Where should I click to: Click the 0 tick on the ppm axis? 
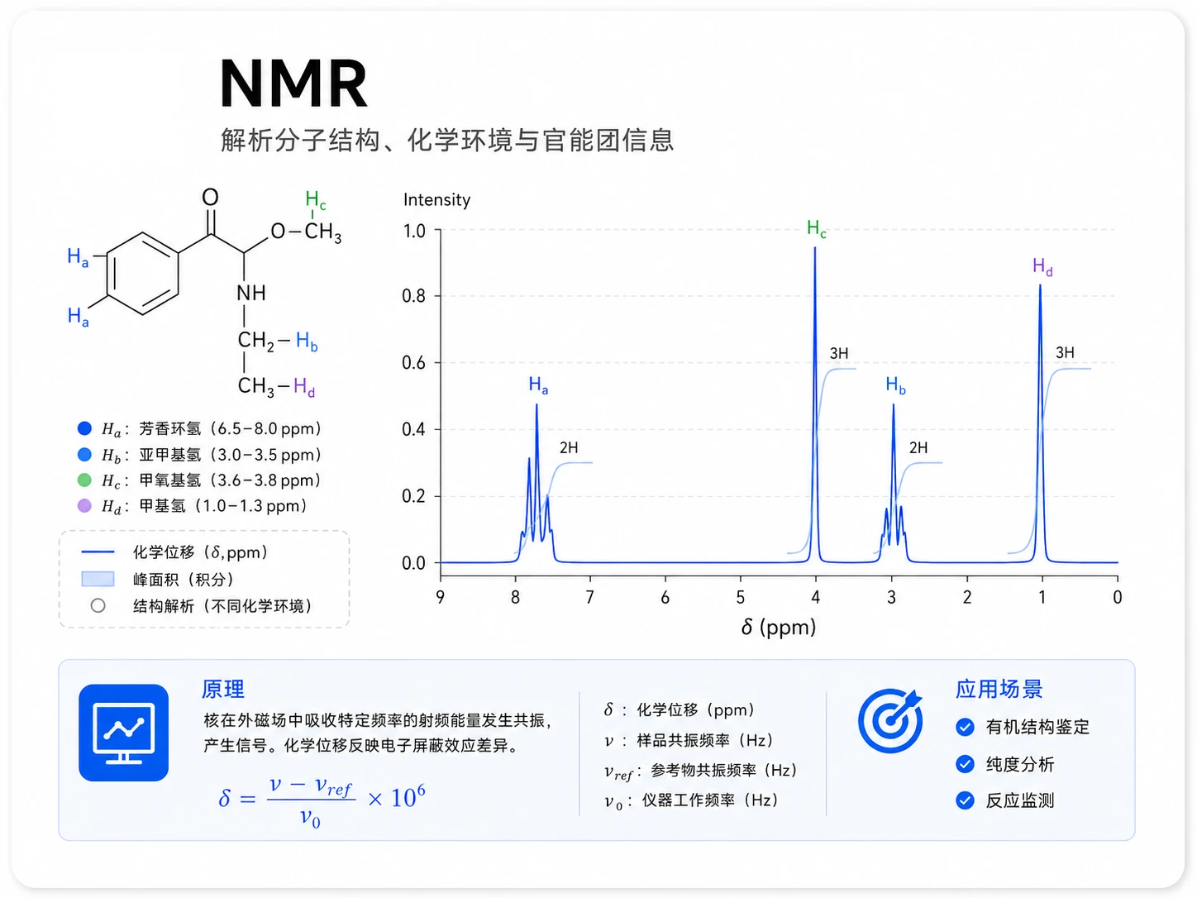(x=1118, y=597)
